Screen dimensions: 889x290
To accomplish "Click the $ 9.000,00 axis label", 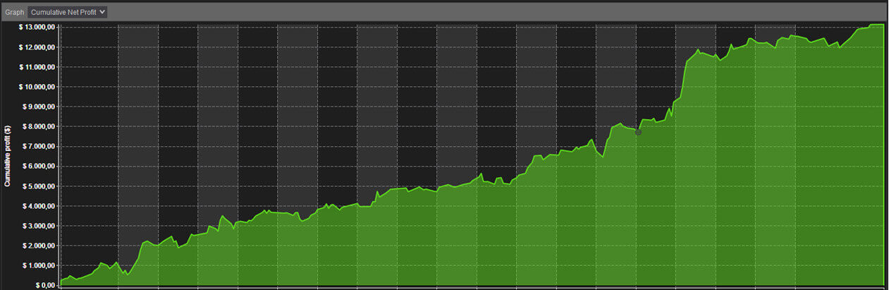I will 39,107.
